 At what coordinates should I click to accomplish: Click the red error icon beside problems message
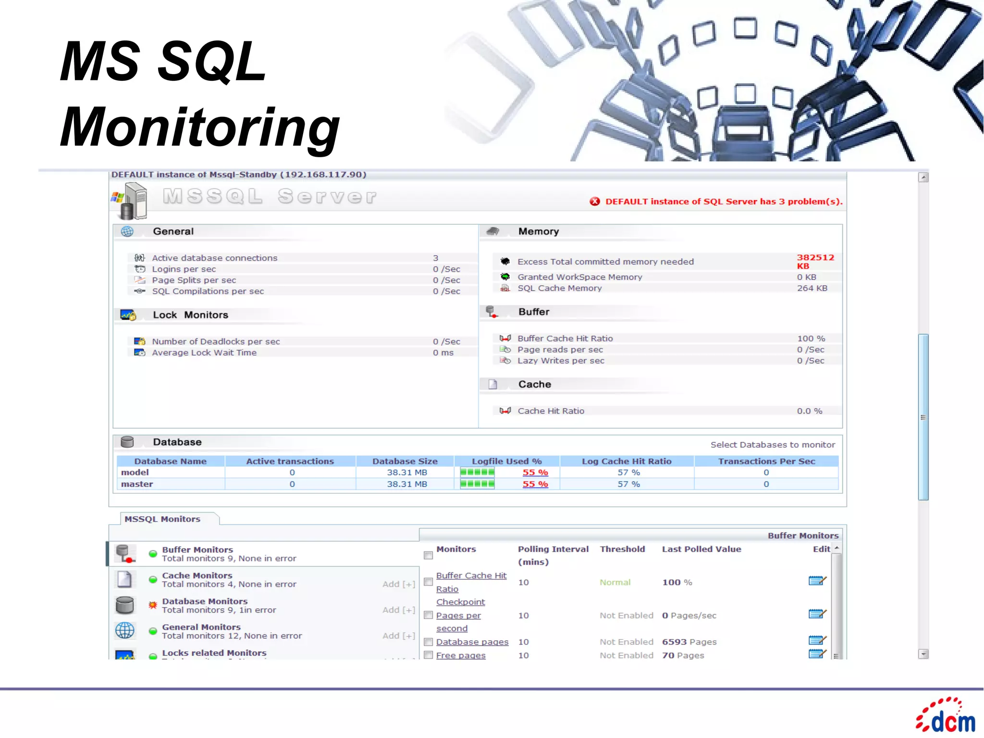click(595, 201)
